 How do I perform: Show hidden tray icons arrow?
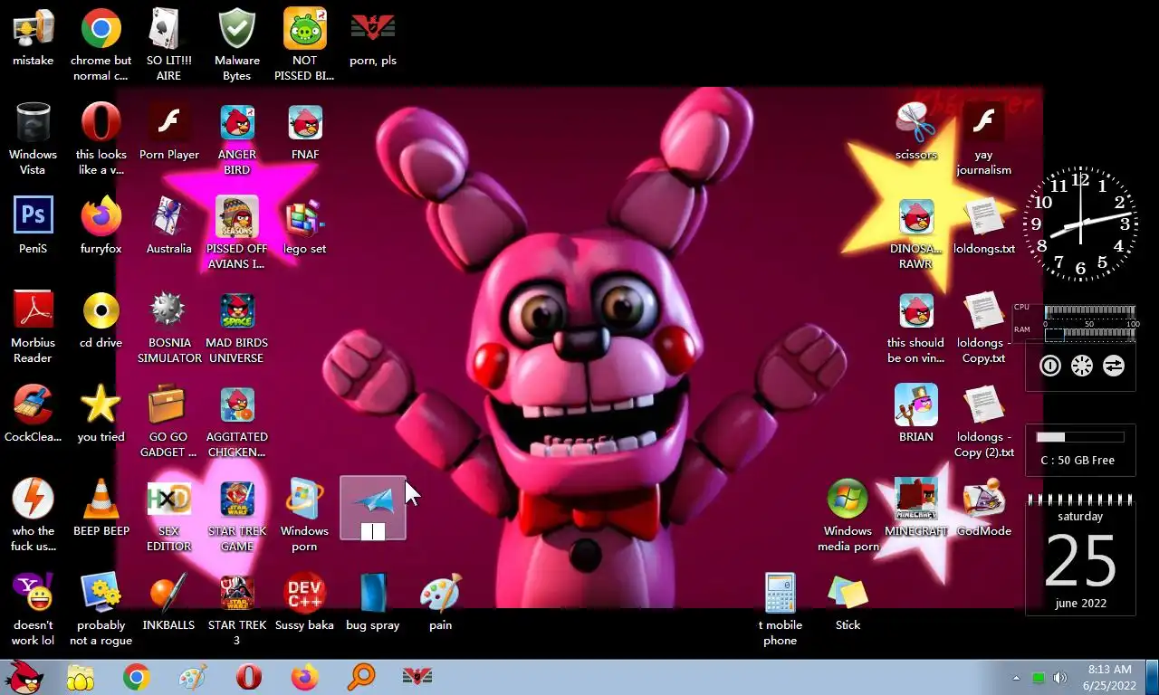[1016, 678]
